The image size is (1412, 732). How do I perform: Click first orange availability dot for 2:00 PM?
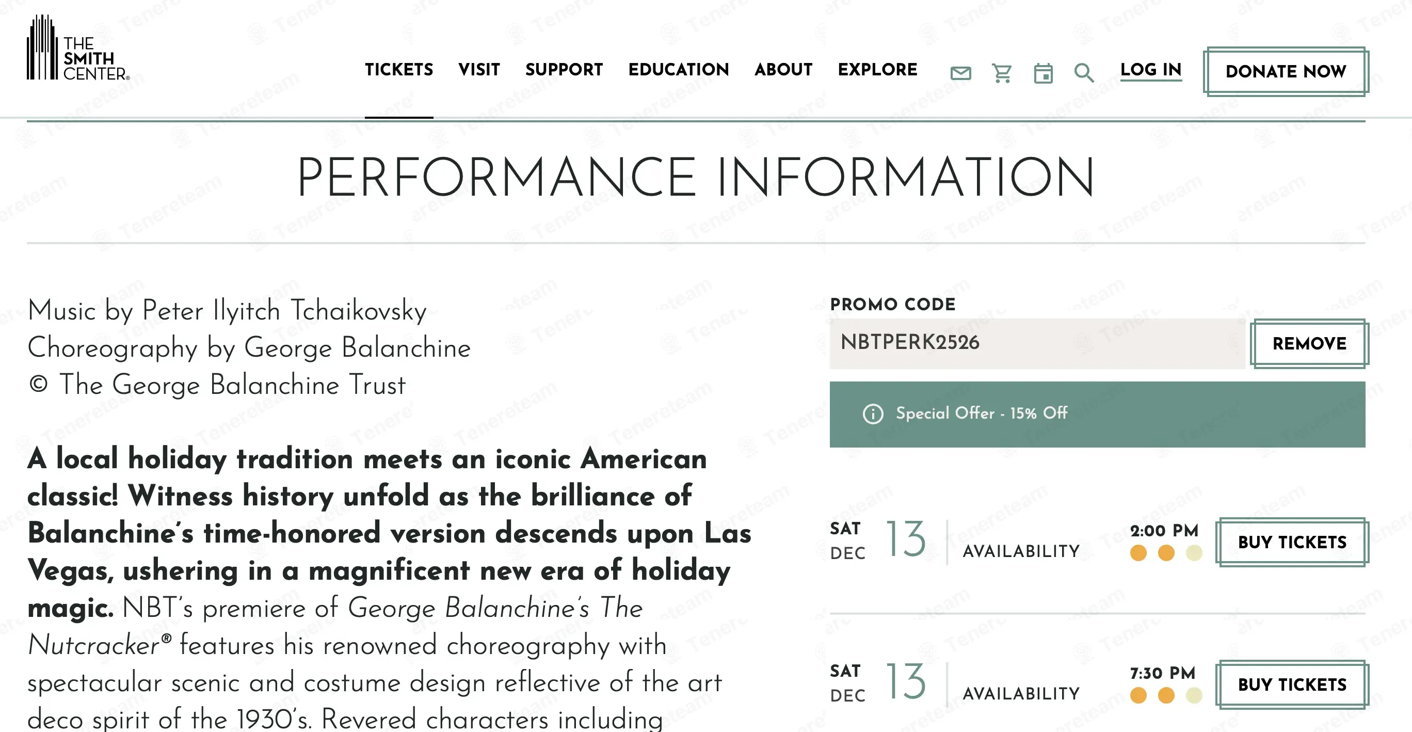point(1138,553)
